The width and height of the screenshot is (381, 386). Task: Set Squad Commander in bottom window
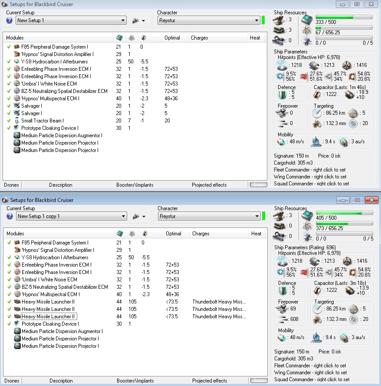(x=312, y=379)
